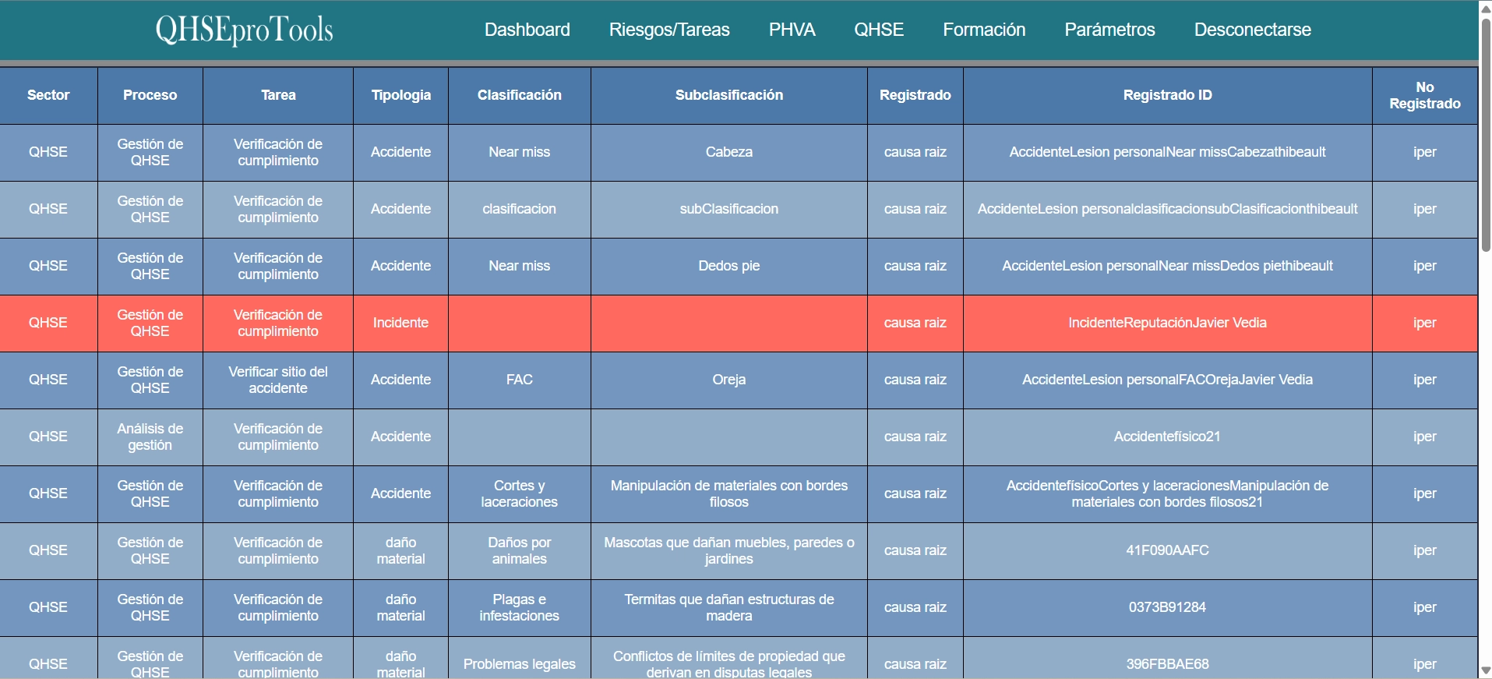Select the red IncidenteReputaciónJavier Vedia cell

tap(1166, 323)
